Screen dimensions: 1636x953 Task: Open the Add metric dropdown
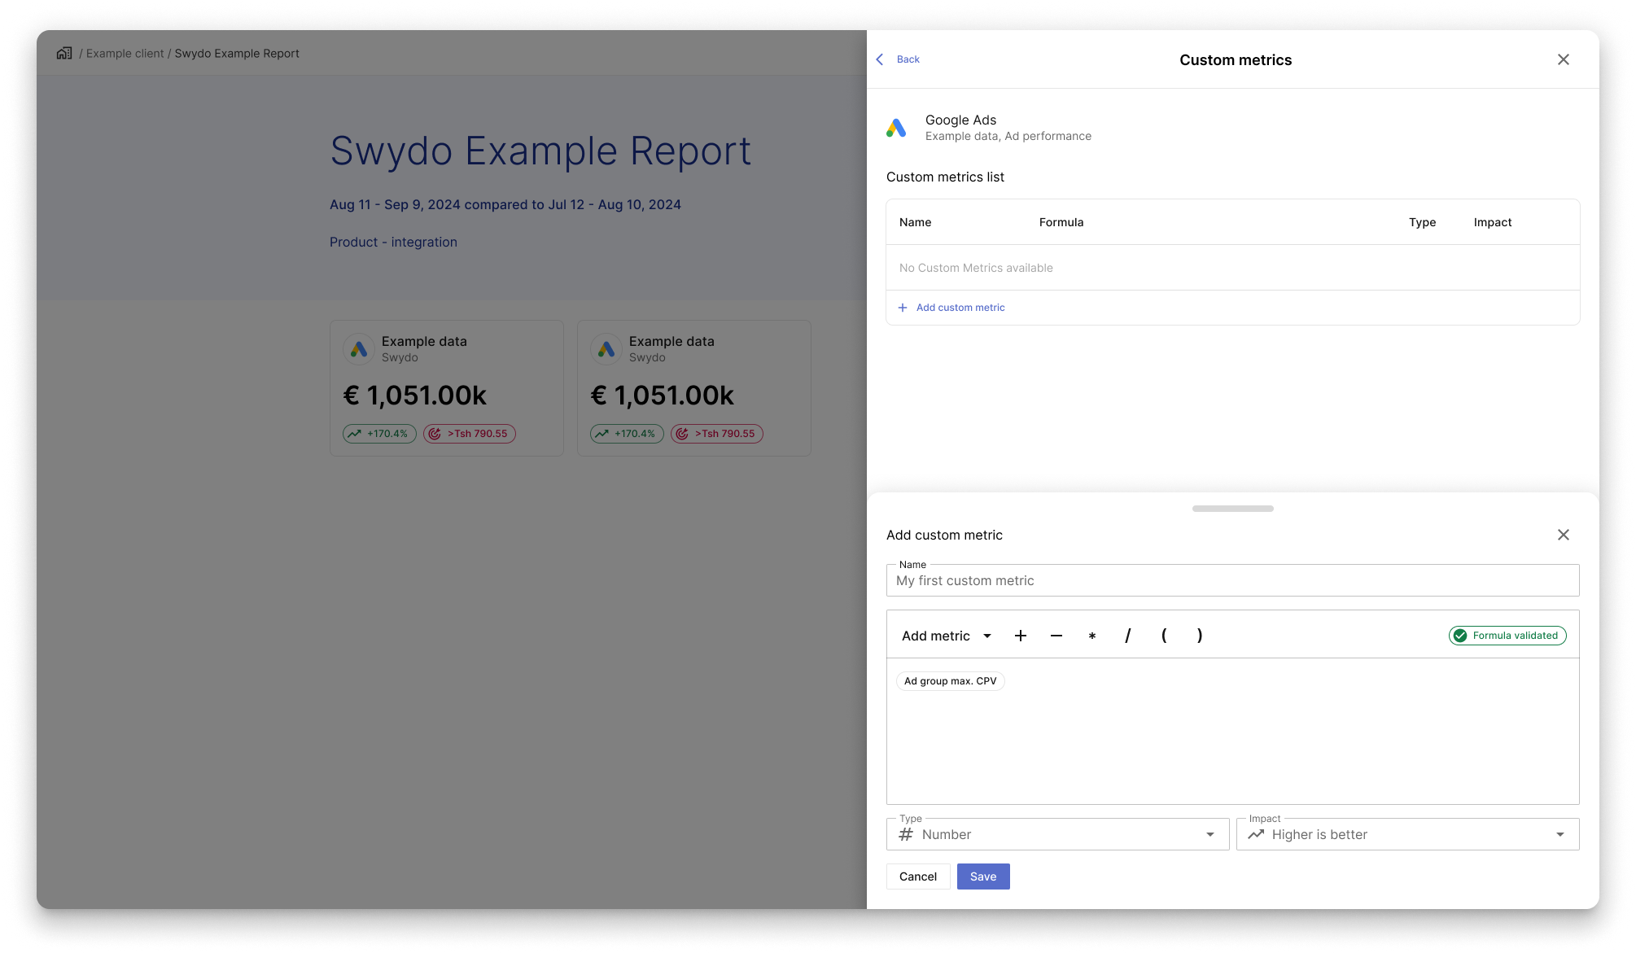[947, 636]
